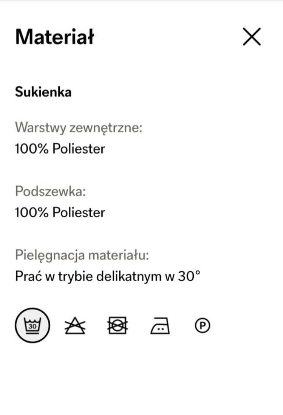Click the word Poliester in lining line
The image size is (283, 415).
coord(79,212)
